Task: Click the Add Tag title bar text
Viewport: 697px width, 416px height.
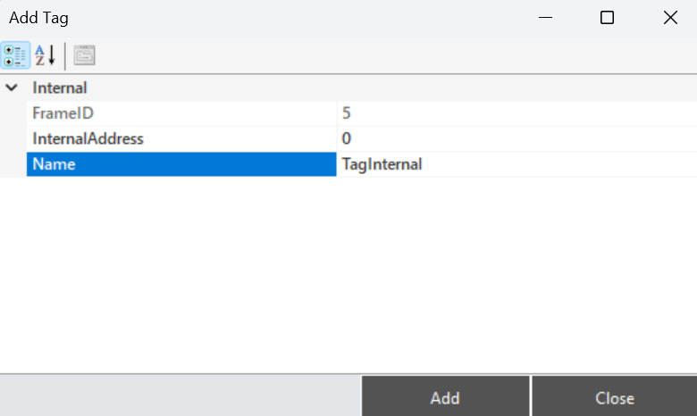Action: (x=38, y=18)
